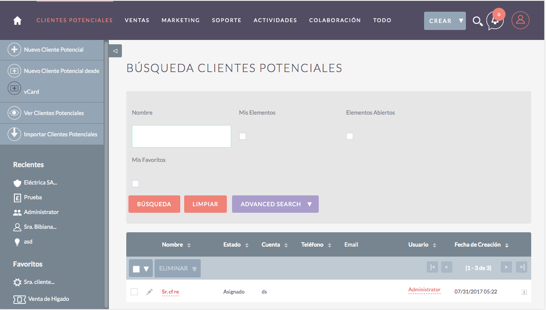
Task: Open the Marketing menu
Action: click(x=180, y=20)
